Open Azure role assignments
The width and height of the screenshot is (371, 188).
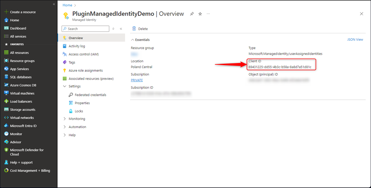pyautogui.click(x=86, y=70)
